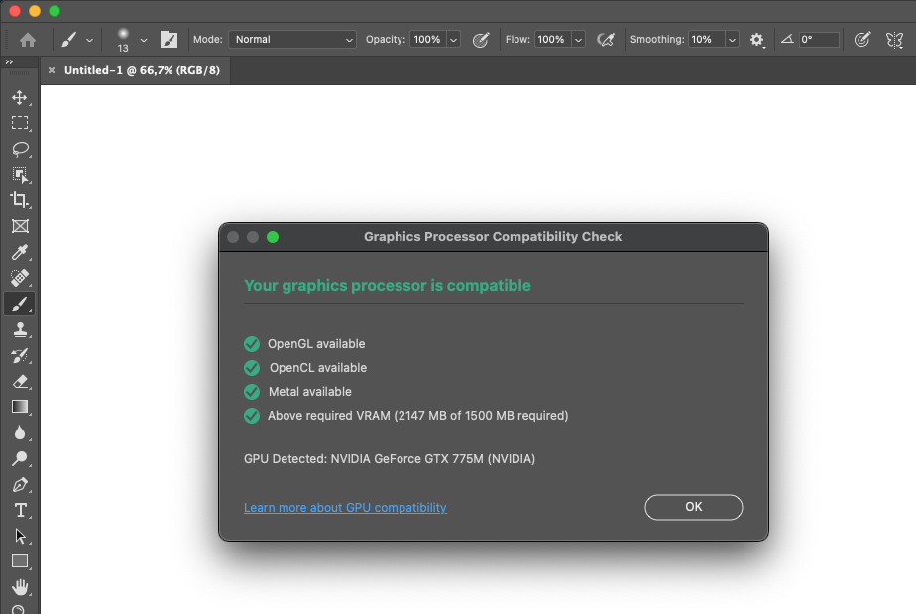Viewport: 916px width, 614px height.
Task: Open symmetry paint butterfly options
Action: tap(894, 39)
